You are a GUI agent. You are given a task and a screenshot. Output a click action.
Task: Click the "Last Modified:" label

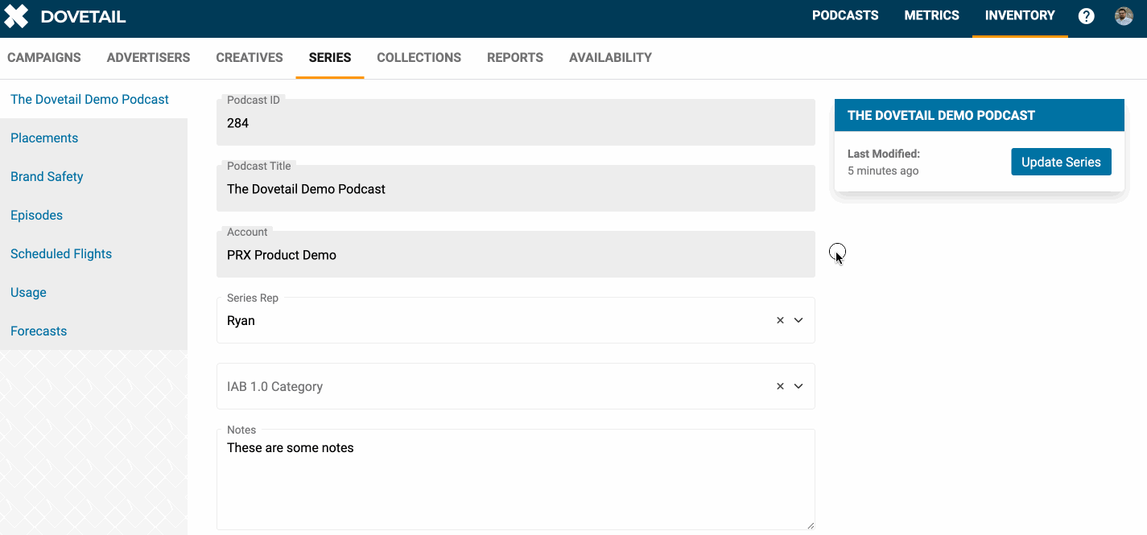pyautogui.click(x=884, y=153)
